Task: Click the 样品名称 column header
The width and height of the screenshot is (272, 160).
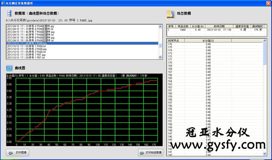Action: pyautogui.click(x=183, y=26)
